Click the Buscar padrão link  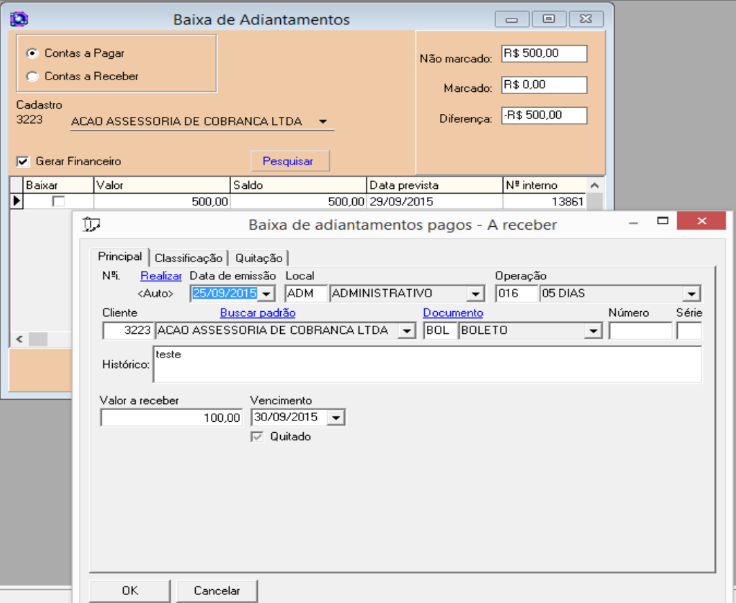257,313
